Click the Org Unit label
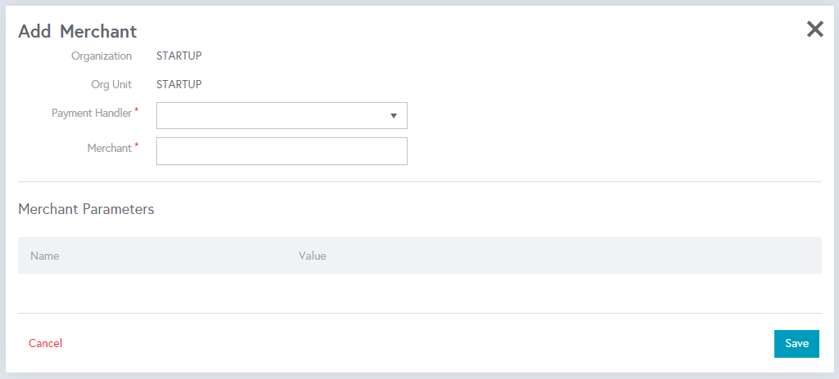 111,84
